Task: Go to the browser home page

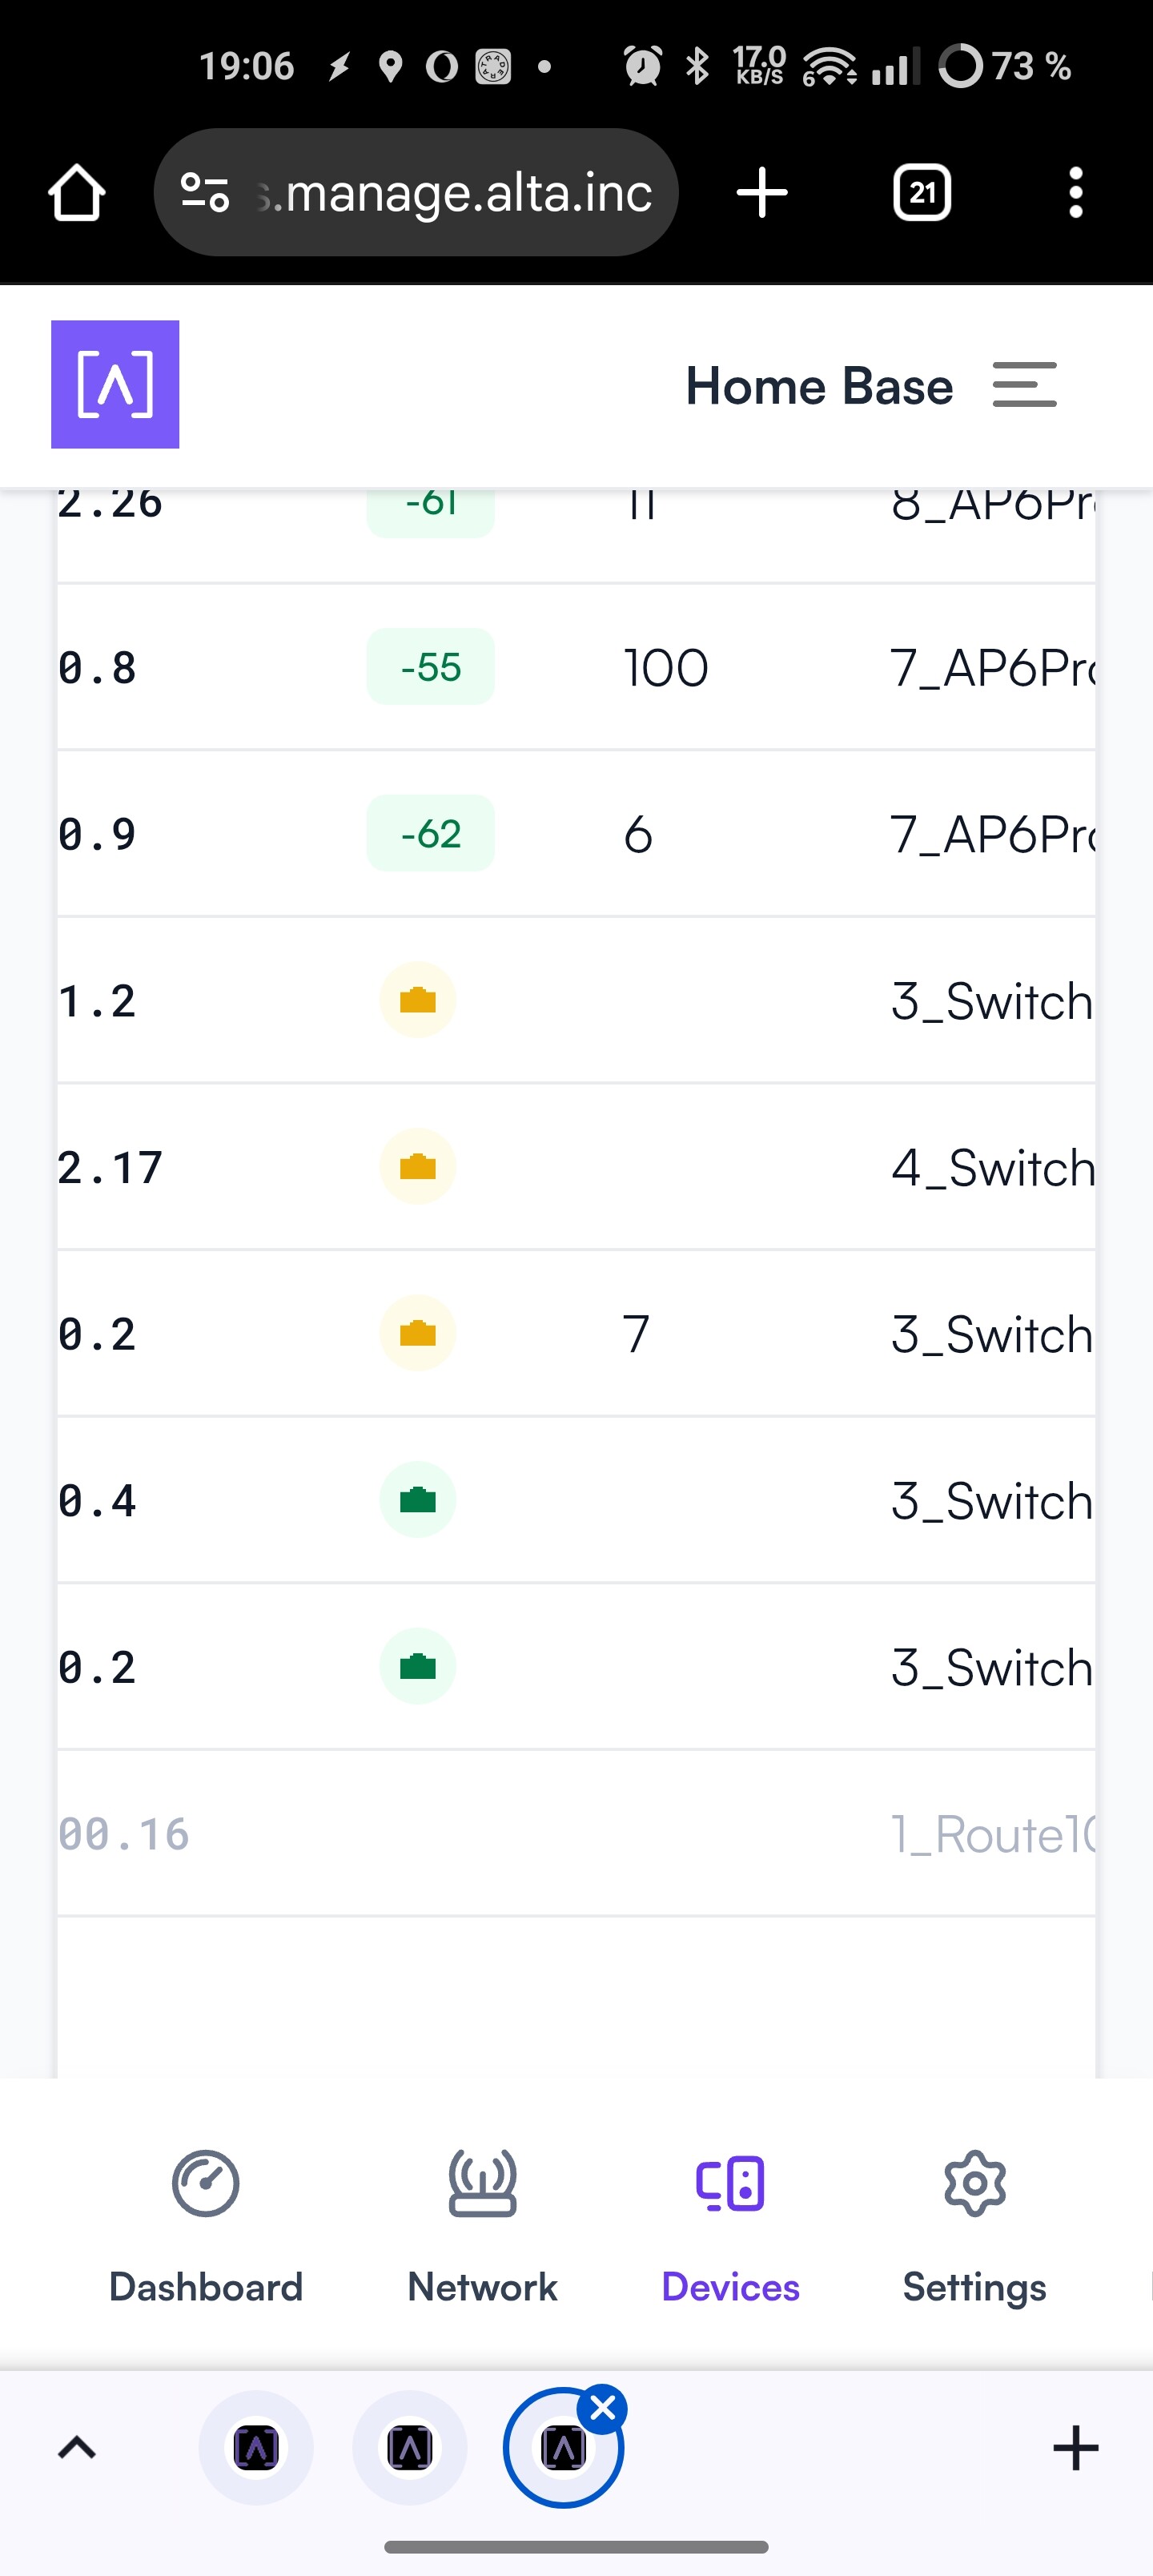Action: point(77,192)
